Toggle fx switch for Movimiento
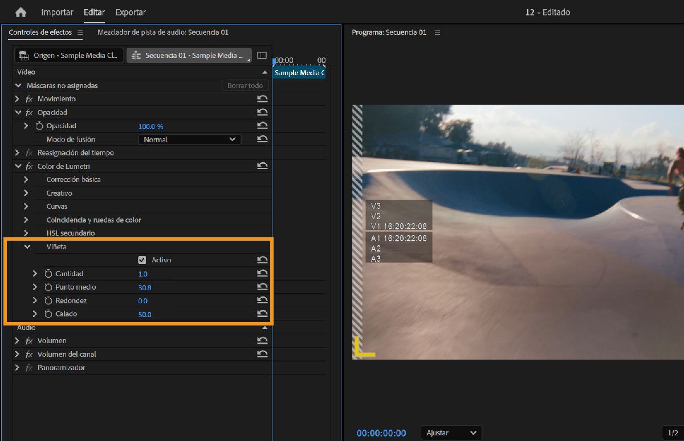Screen dimensions: 684x441 click(x=30, y=99)
